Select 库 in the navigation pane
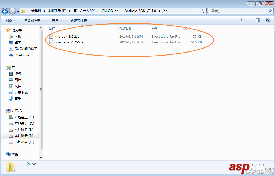The height and width of the screenshot is (176, 275). (13, 68)
